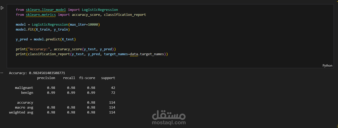The height and width of the screenshot is (128, 338).
Task: Click 'classification_report' in the import line
Action: click(125, 15)
